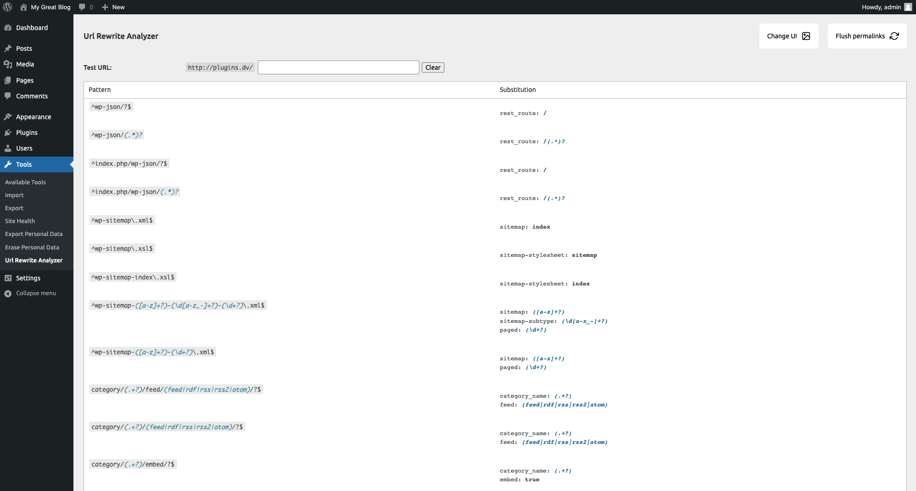This screenshot has height=491, width=916.
Task: Click the ^wp-sitemap\.xsl$ pattern
Action: point(122,249)
